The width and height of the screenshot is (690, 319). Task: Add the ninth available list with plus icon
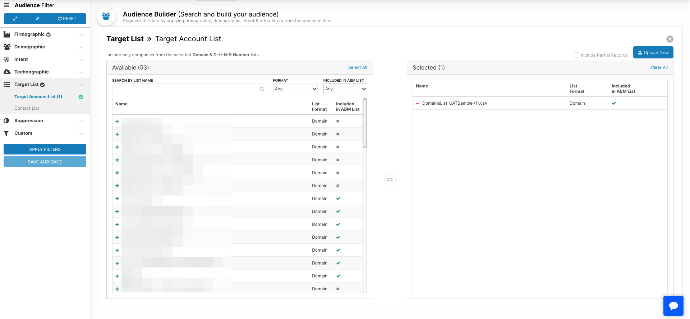[117, 224]
